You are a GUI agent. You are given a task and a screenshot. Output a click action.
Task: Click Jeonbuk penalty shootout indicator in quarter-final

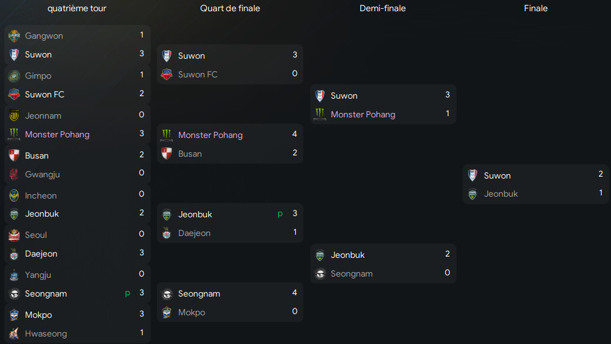280,214
